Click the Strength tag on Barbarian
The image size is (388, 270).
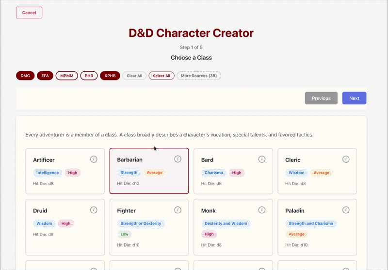click(x=129, y=173)
